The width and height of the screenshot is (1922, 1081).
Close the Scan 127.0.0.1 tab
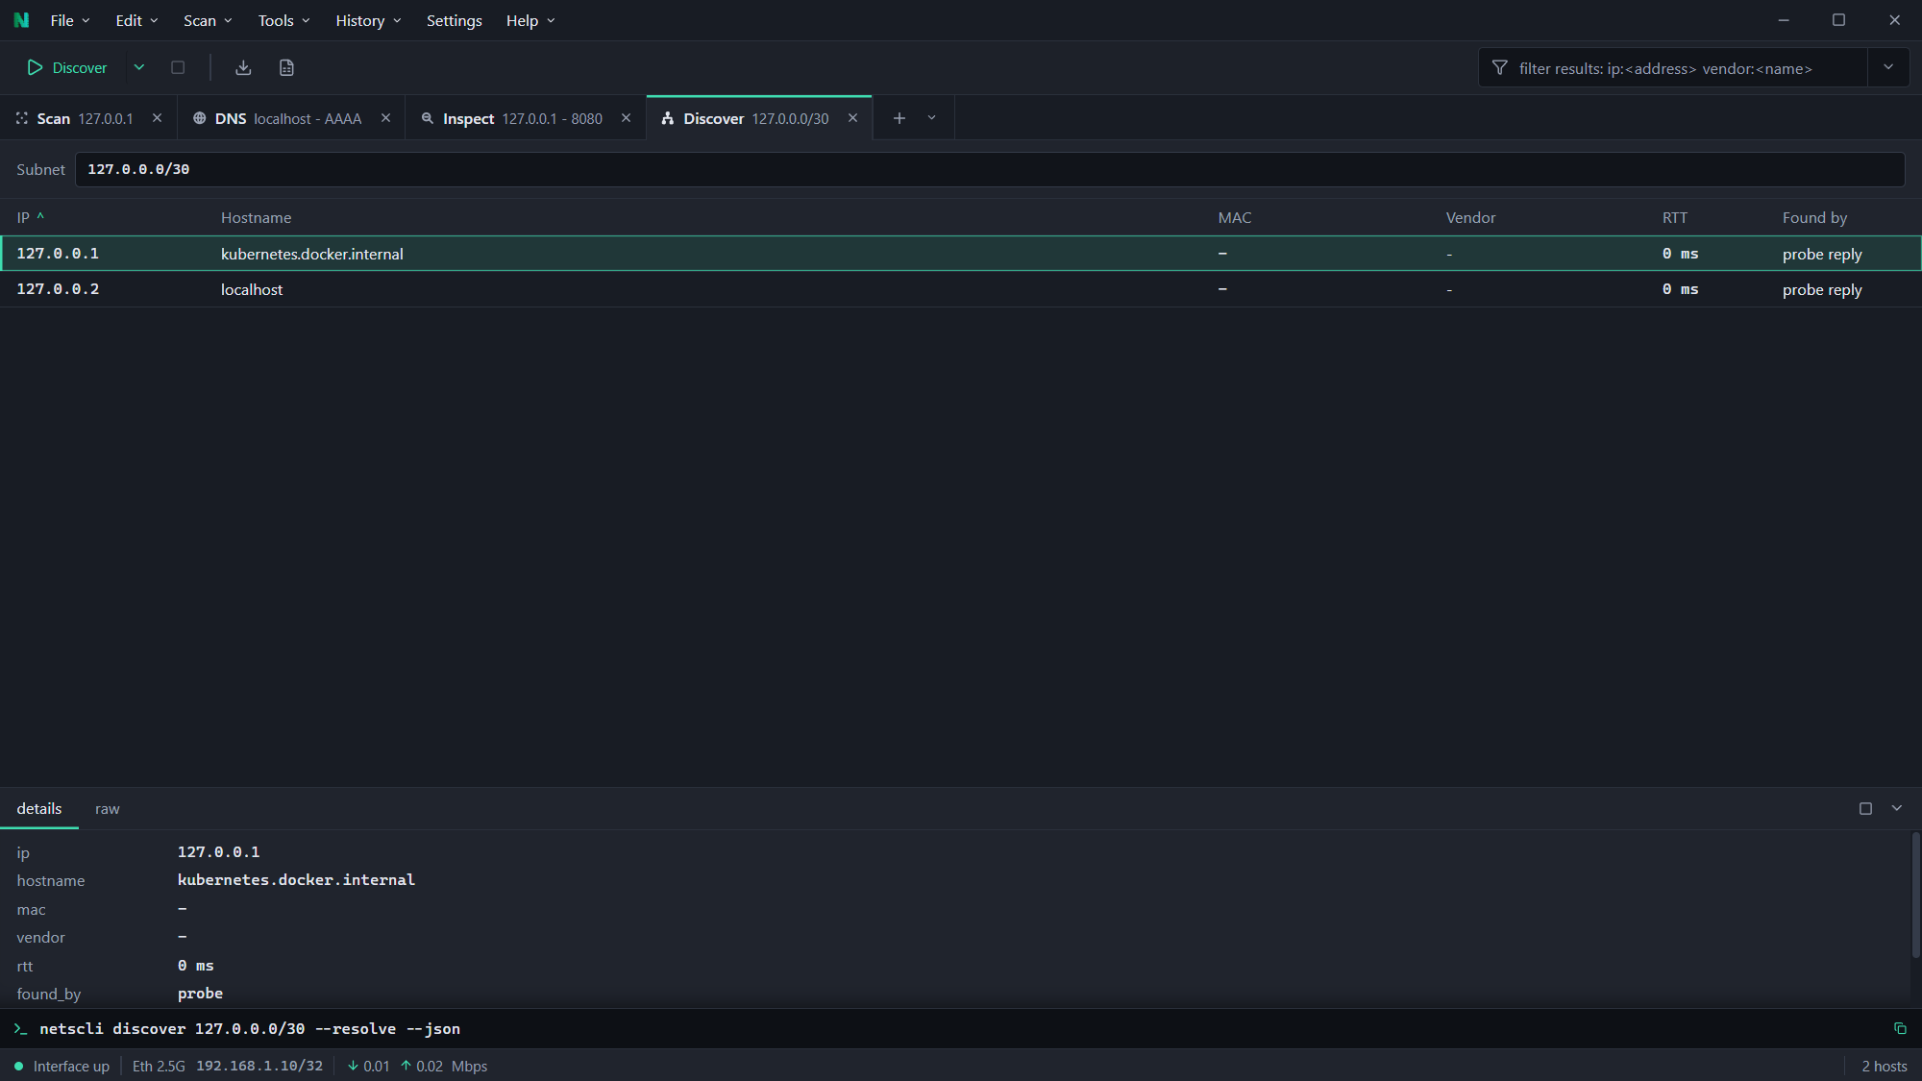[x=157, y=118]
